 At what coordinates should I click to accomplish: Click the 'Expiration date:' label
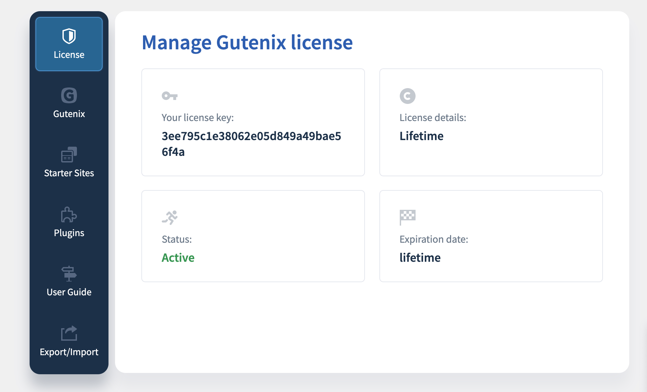(434, 239)
